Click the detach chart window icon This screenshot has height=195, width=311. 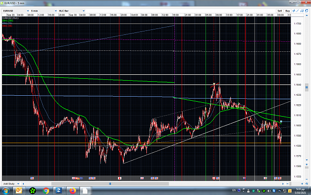[307, 11]
